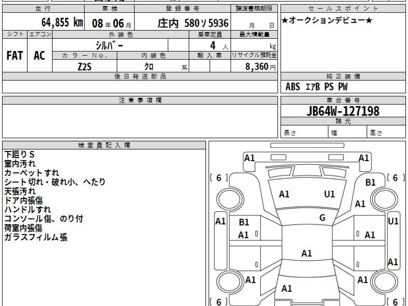Click the note 荷室内張傷

pyautogui.click(x=23, y=228)
